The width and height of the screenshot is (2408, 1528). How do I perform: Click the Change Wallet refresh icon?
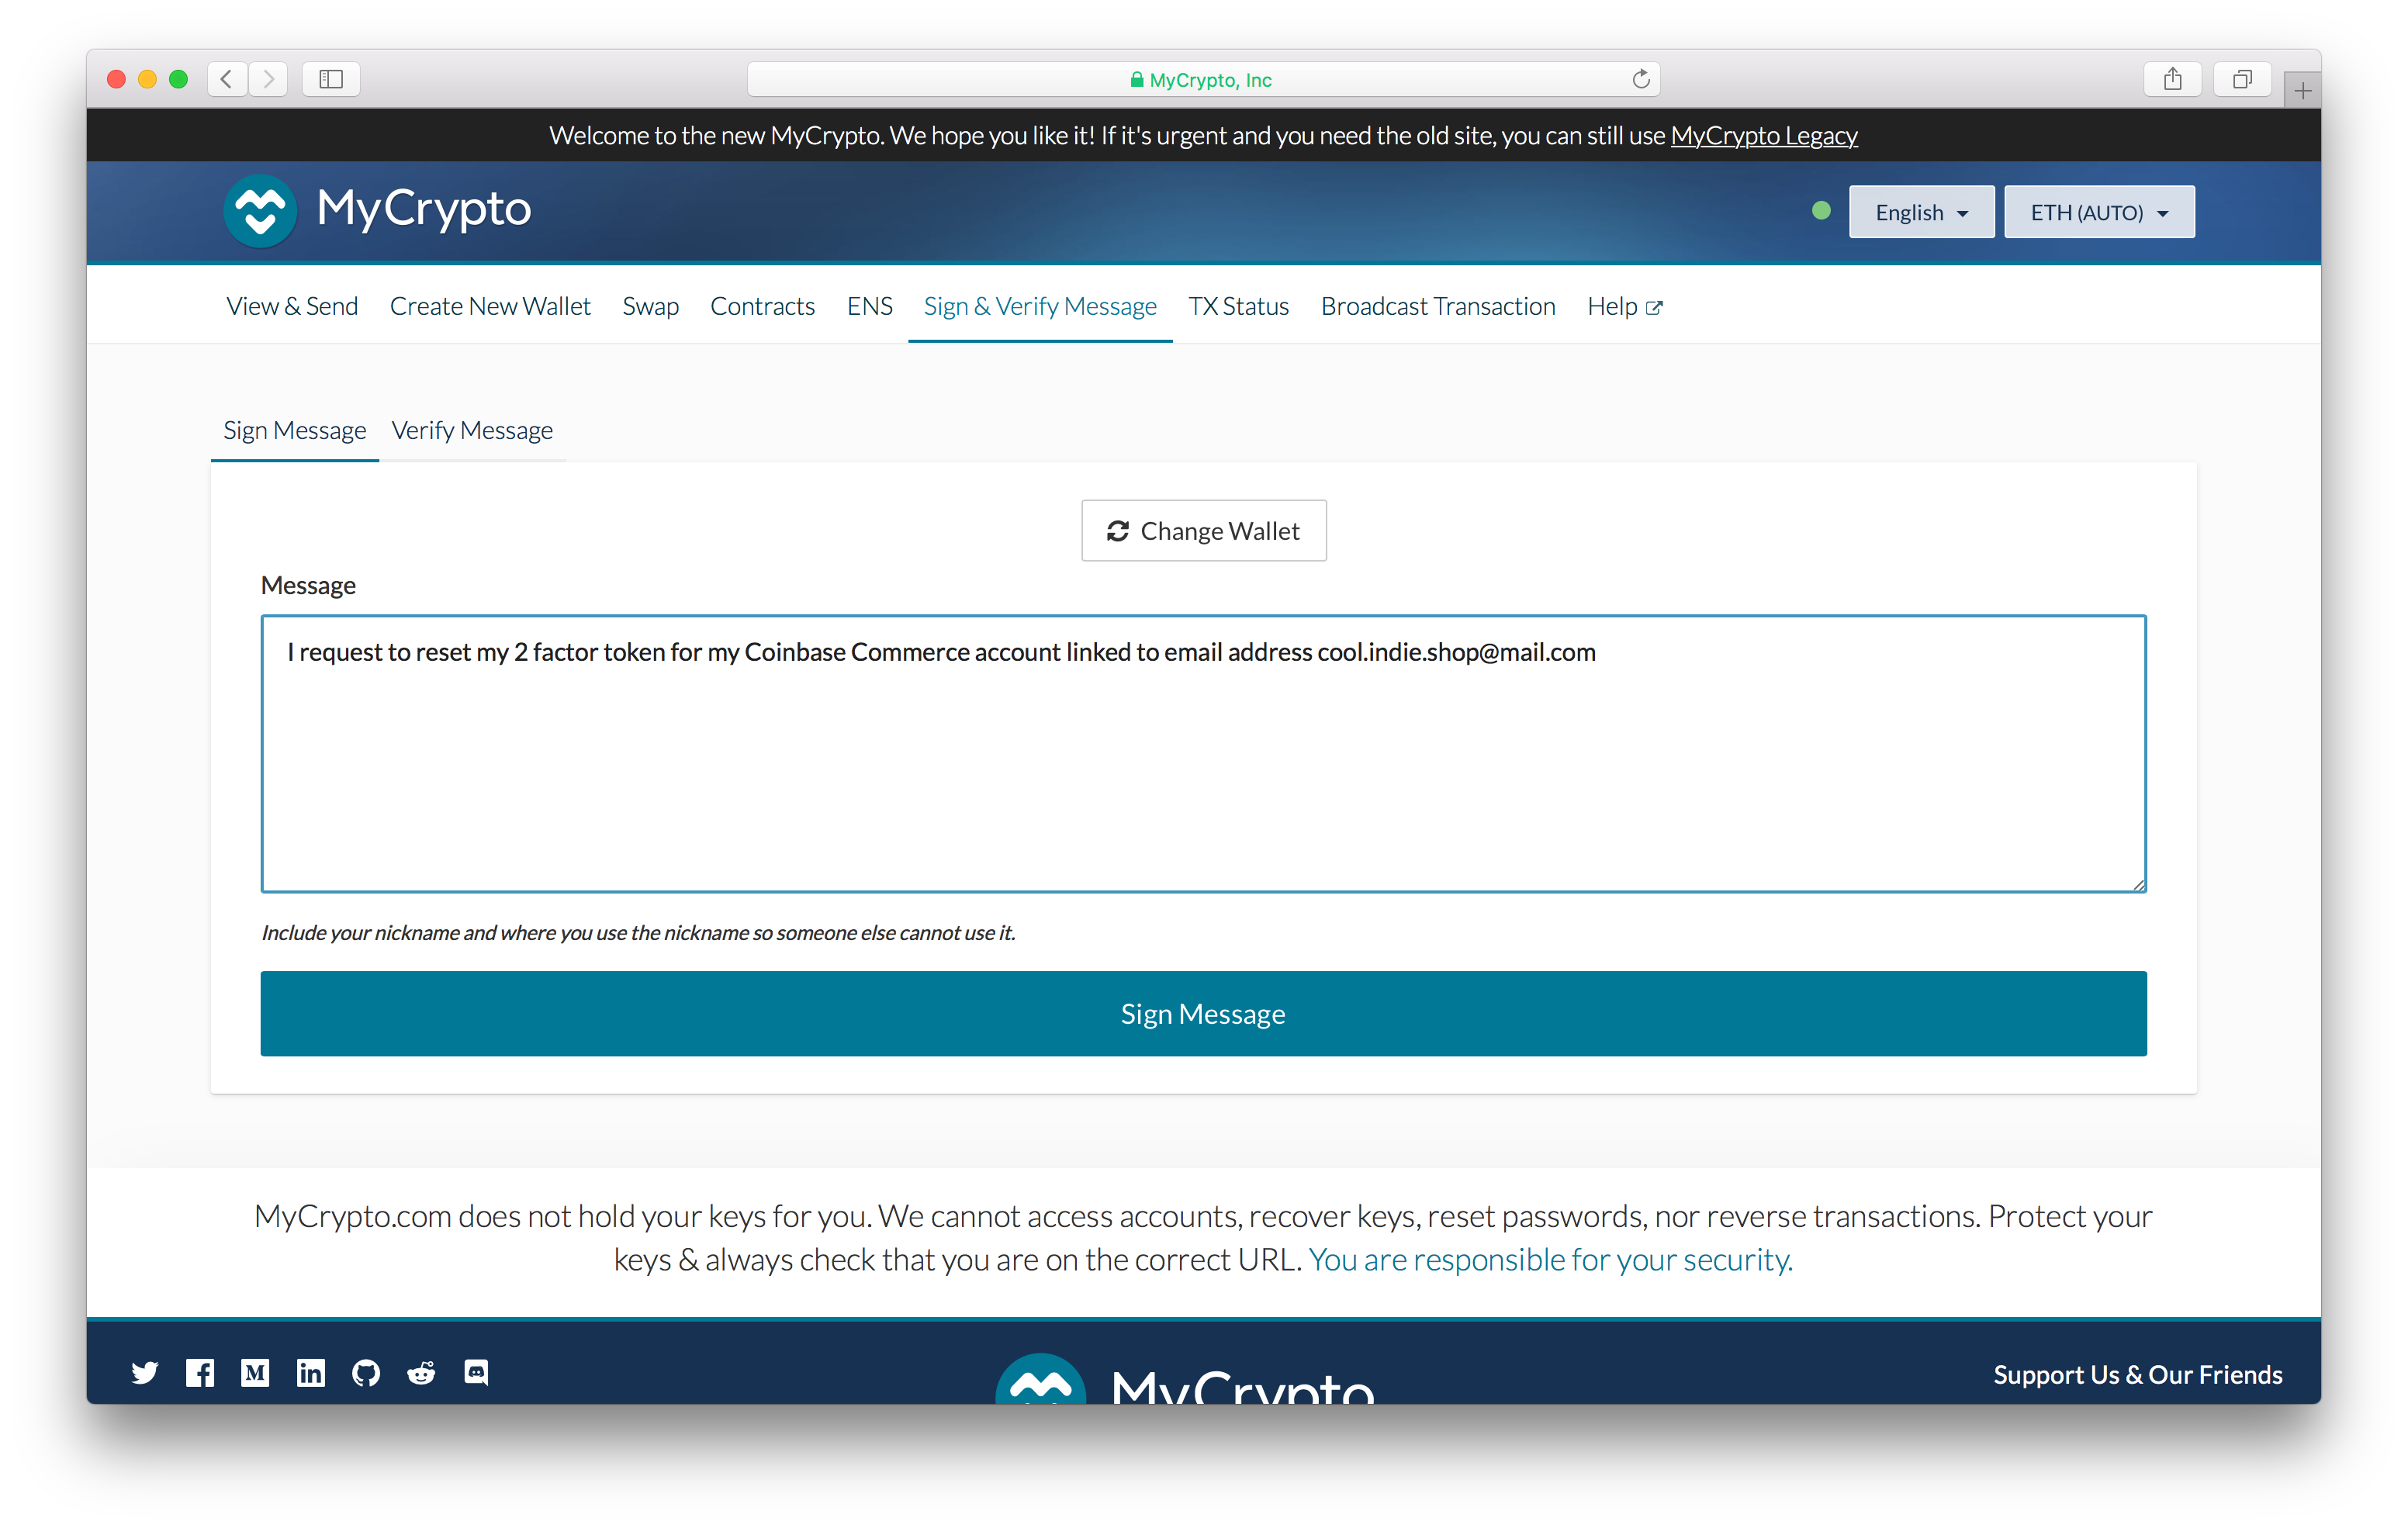(x=1118, y=530)
